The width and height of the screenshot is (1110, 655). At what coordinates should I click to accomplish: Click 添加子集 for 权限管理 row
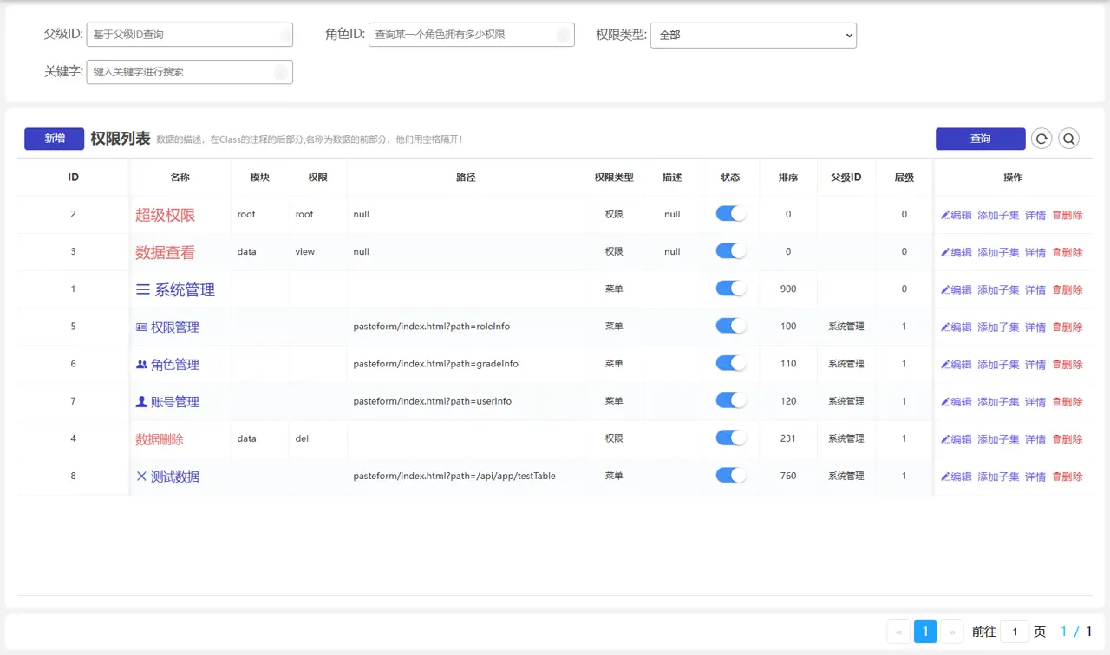click(x=998, y=327)
